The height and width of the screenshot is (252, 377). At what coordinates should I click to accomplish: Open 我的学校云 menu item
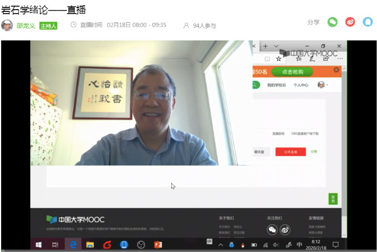point(276,85)
